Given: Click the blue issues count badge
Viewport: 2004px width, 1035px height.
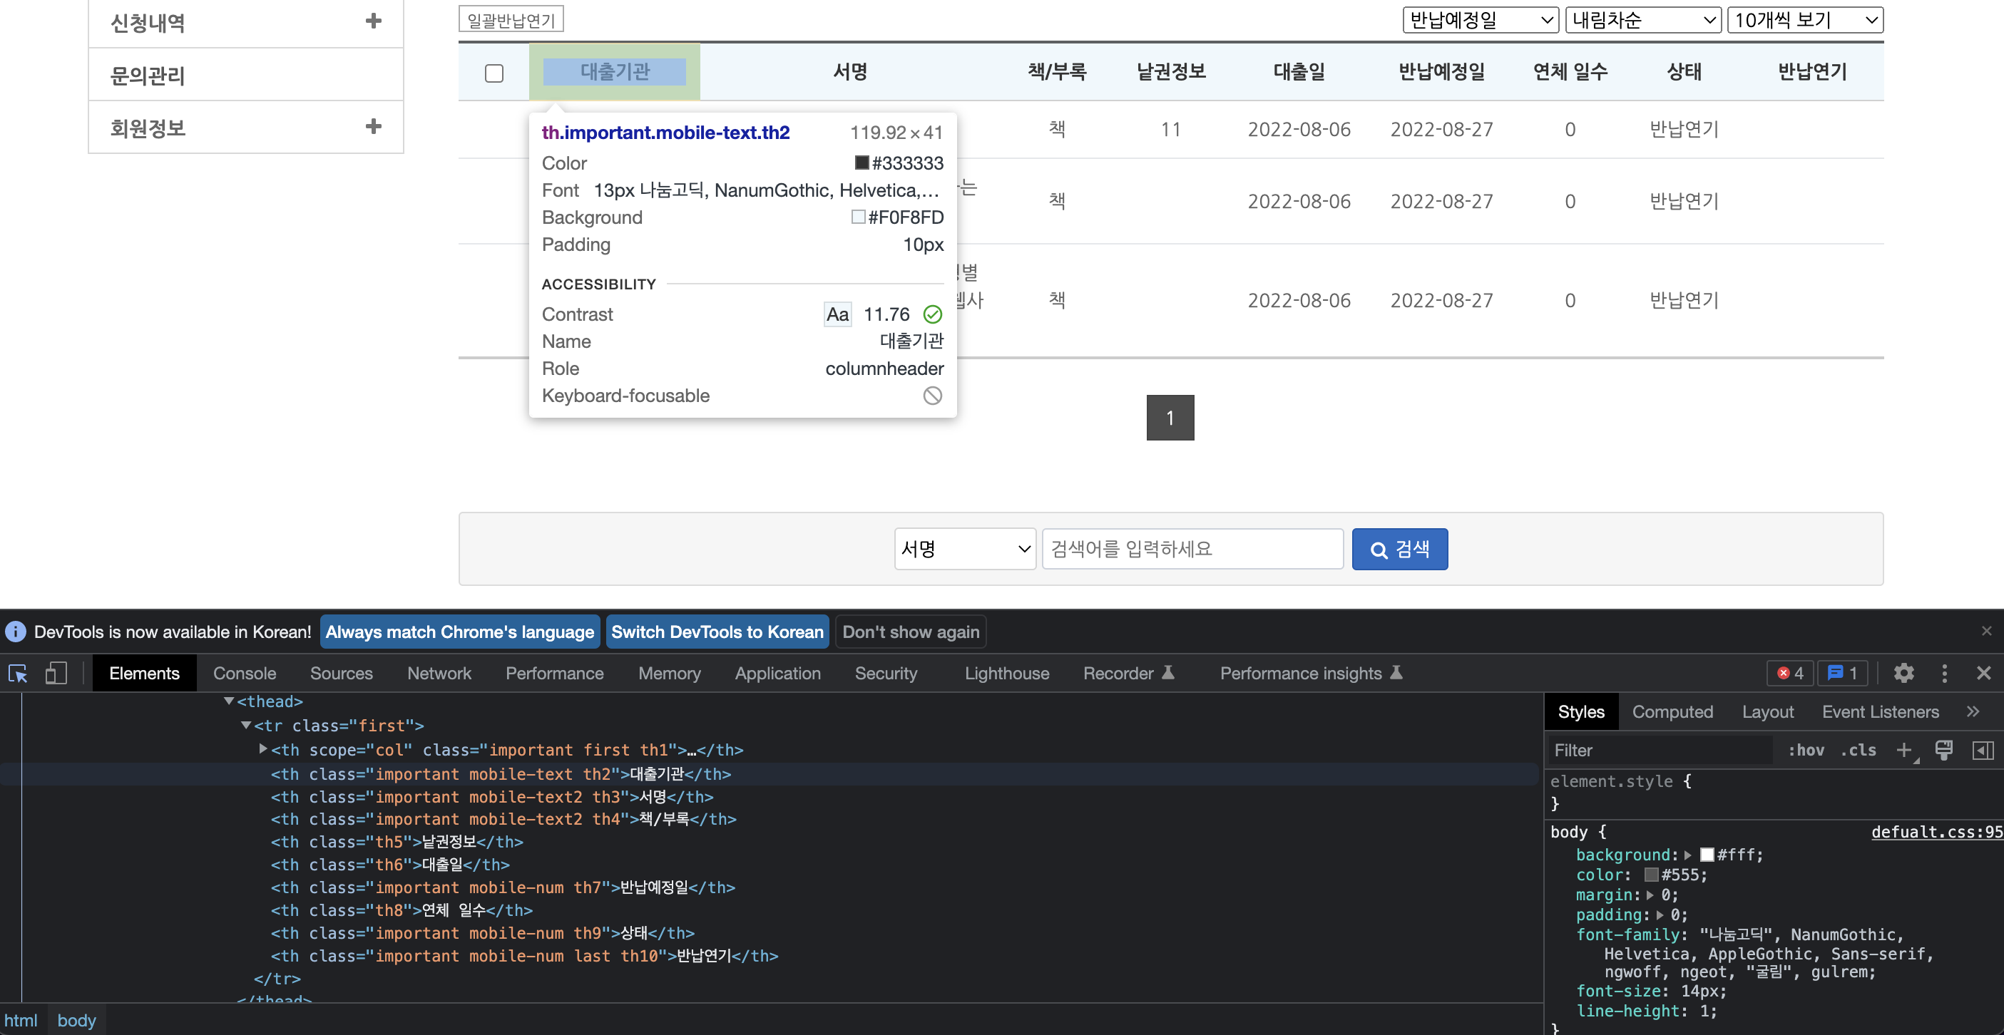Looking at the screenshot, I should (x=1841, y=674).
